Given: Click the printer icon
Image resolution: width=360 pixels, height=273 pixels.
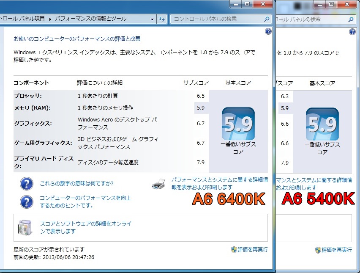Looking at the screenshot, I should pyautogui.click(x=158, y=184).
